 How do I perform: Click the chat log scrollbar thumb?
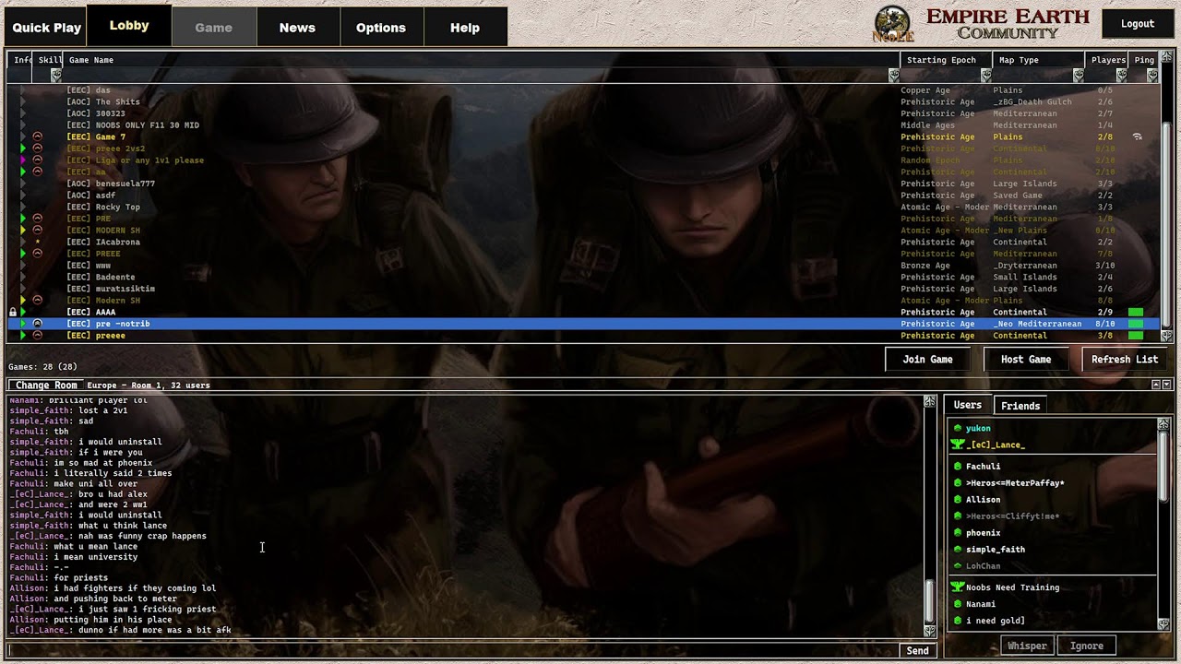(930, 602)
